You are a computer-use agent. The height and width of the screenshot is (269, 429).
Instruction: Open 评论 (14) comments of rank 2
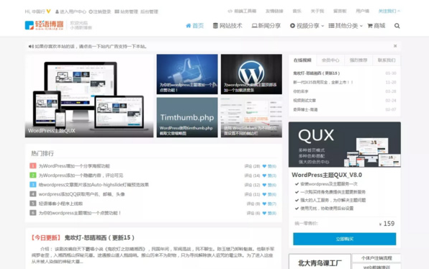pyautogui.click(x=252, y=175)
